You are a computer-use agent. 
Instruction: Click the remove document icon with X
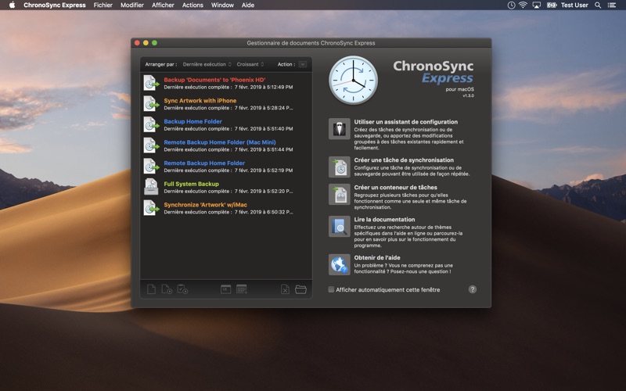[x=285, y=289]
